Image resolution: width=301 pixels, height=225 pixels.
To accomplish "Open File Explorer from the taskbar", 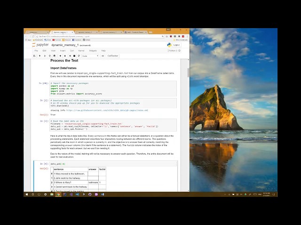I will tap(52, 195).
